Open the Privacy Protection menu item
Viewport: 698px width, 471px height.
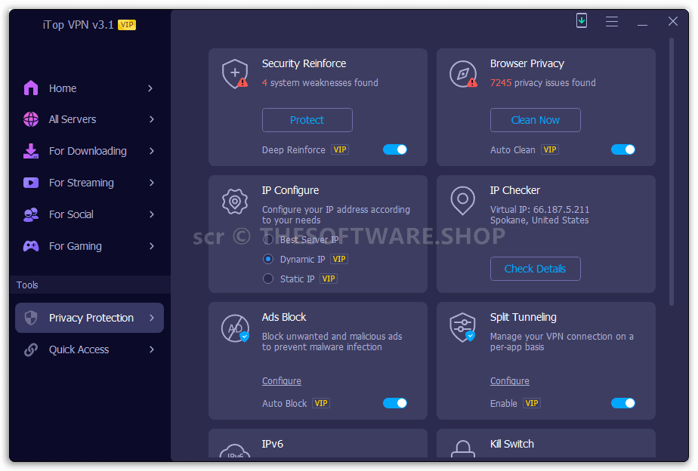(89, 318)
